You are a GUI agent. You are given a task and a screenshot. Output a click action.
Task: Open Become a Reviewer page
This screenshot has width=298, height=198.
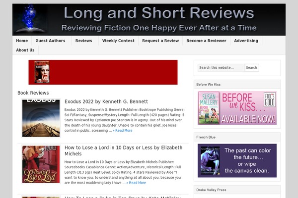click(206, 41)
